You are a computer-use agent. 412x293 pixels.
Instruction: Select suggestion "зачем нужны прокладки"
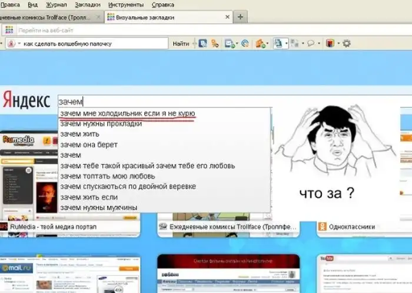point(101,124)
